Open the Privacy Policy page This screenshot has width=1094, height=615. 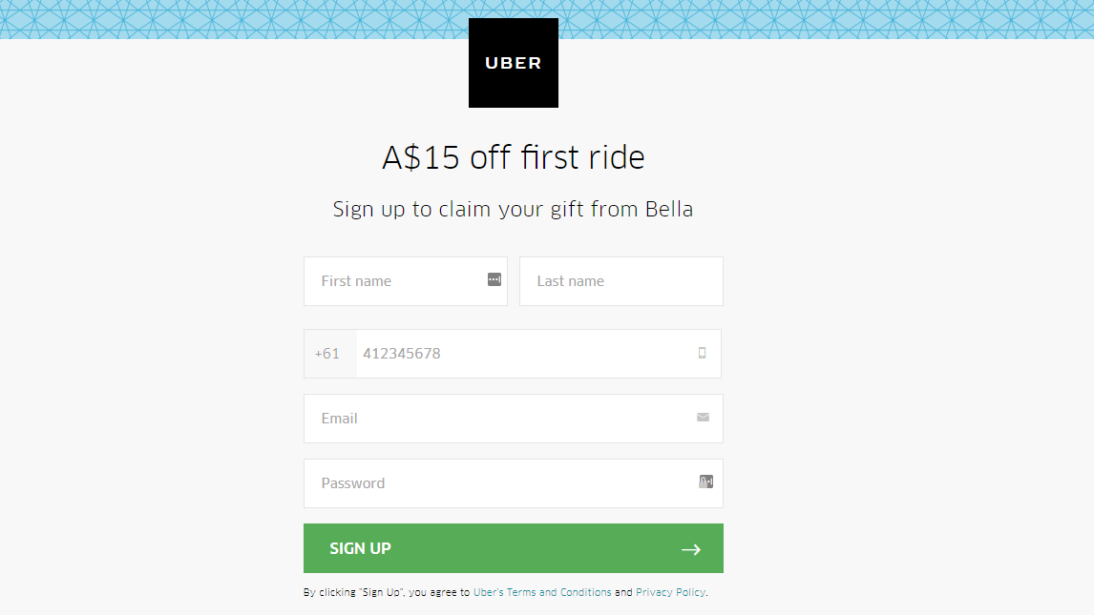(670, 591)
